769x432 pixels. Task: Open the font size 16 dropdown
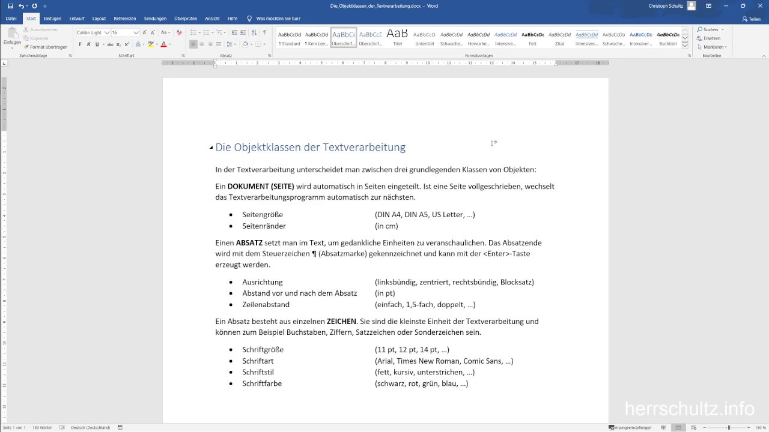[x=136, y=32]
